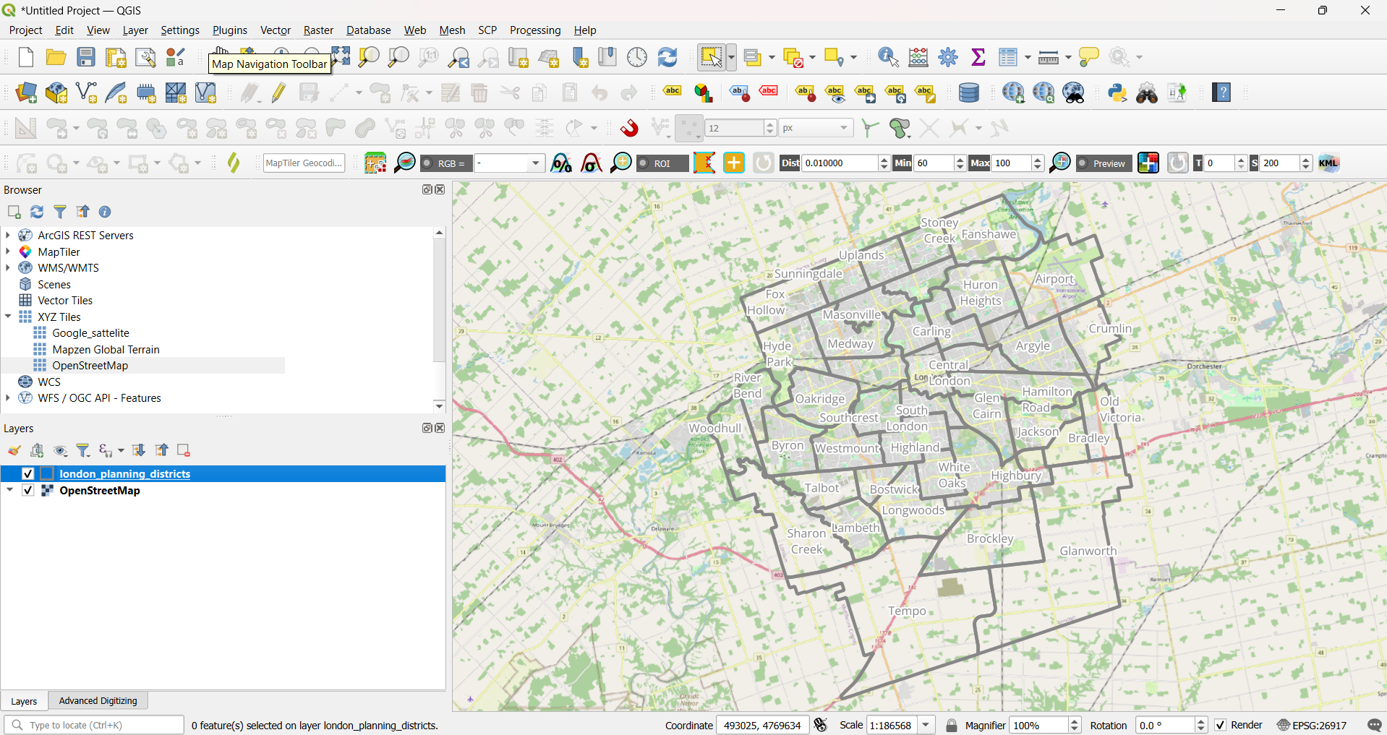Image resolution: width=1387 pixels, height=735 pixels.
Task: Open the Python Console icon
Action: pyautogui.click(x=1117, y=93)
